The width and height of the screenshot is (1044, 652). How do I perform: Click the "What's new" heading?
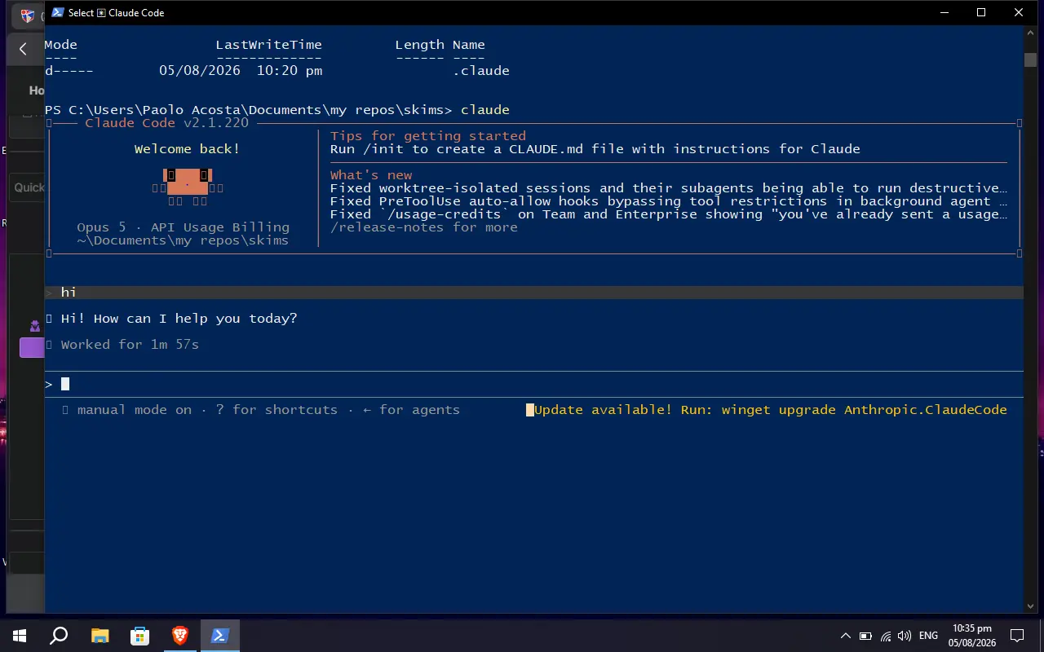click(371, 175)
